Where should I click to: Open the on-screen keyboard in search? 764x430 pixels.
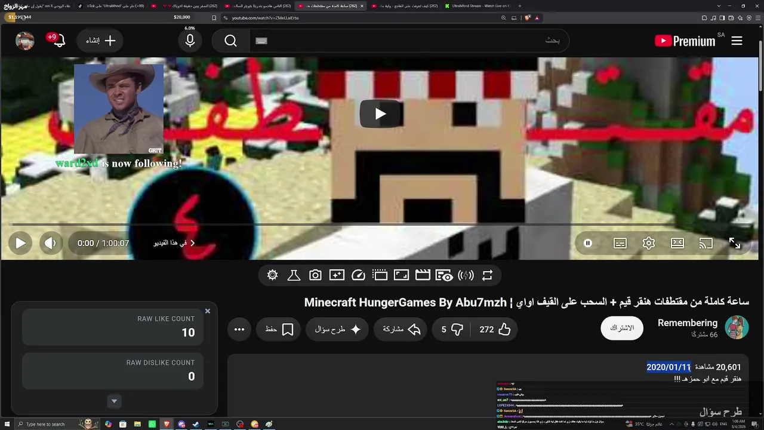(x=261, y=41)
